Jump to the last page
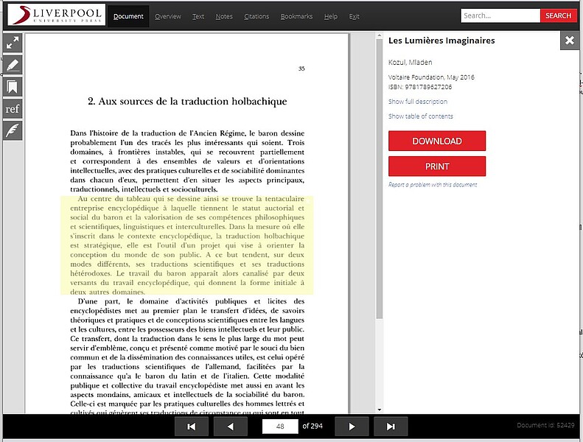 tap(391, 427)
